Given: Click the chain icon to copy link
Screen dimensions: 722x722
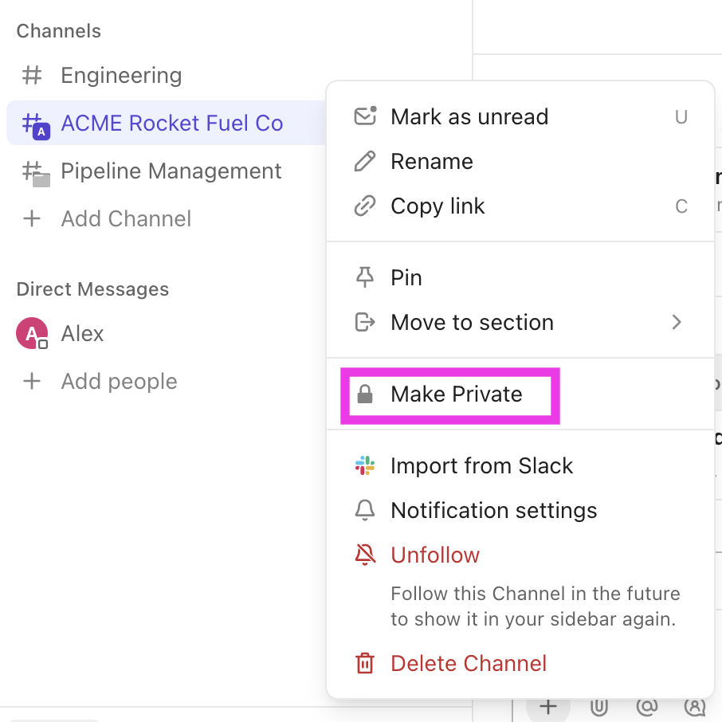Looking at the screenshot, I should click(x=365, y=206).
